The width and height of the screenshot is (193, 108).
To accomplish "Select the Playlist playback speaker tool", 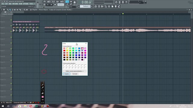I will tap(27, 10).
